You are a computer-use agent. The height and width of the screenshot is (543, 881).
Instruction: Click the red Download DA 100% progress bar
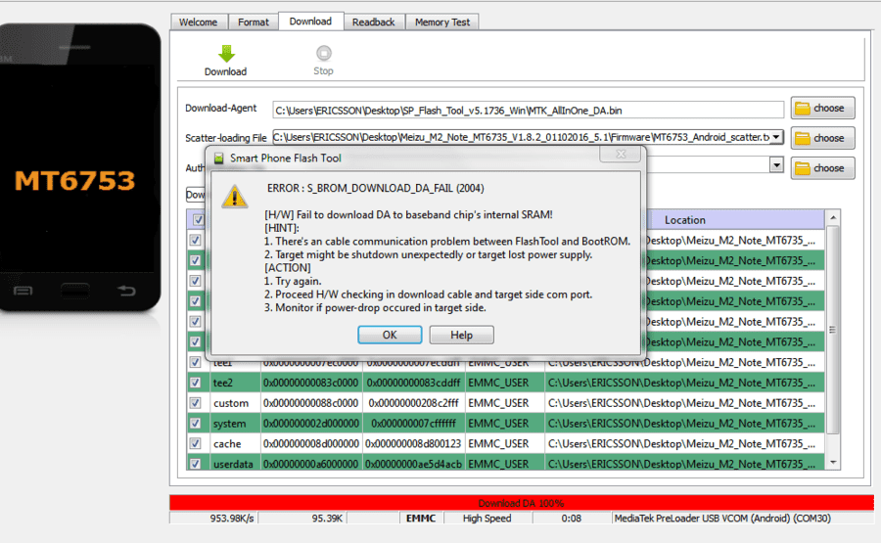tap(522, 503)
